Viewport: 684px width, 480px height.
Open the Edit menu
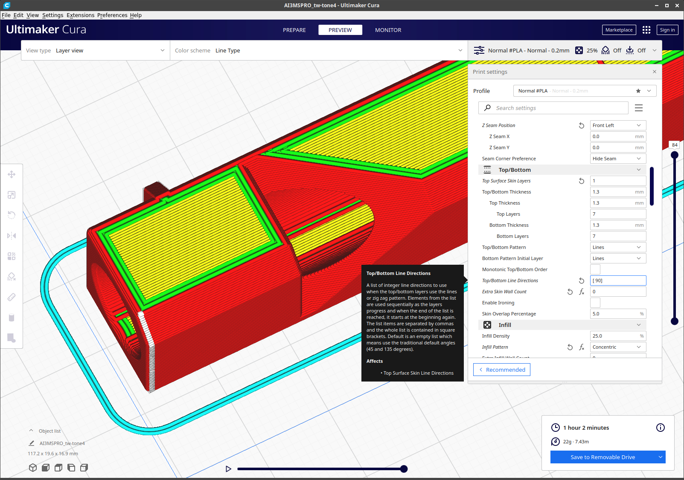tap(18, 15)
